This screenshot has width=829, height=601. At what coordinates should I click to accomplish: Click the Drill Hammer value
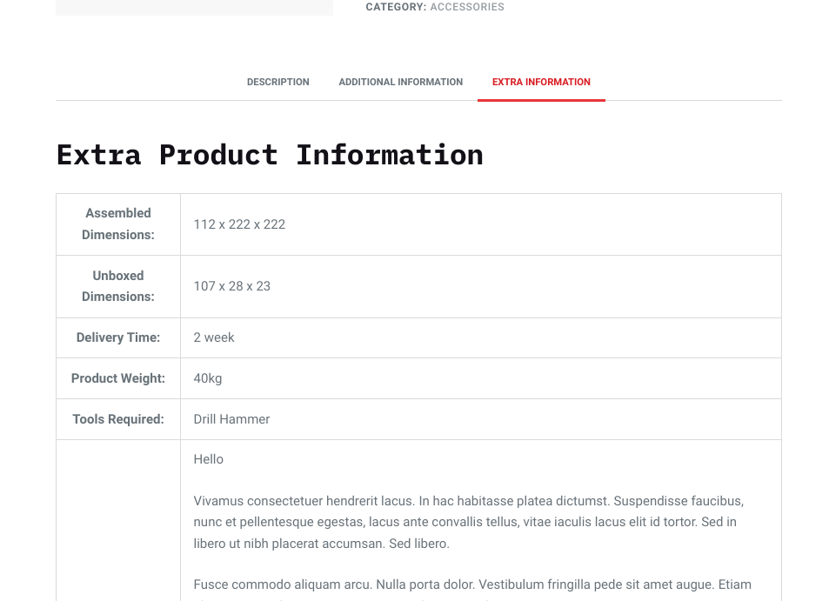click(231, 419)
